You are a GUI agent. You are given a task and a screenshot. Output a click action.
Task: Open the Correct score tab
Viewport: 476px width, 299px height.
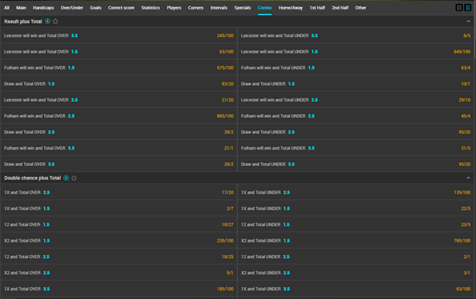pyautogui.click(x=121, y=8)
